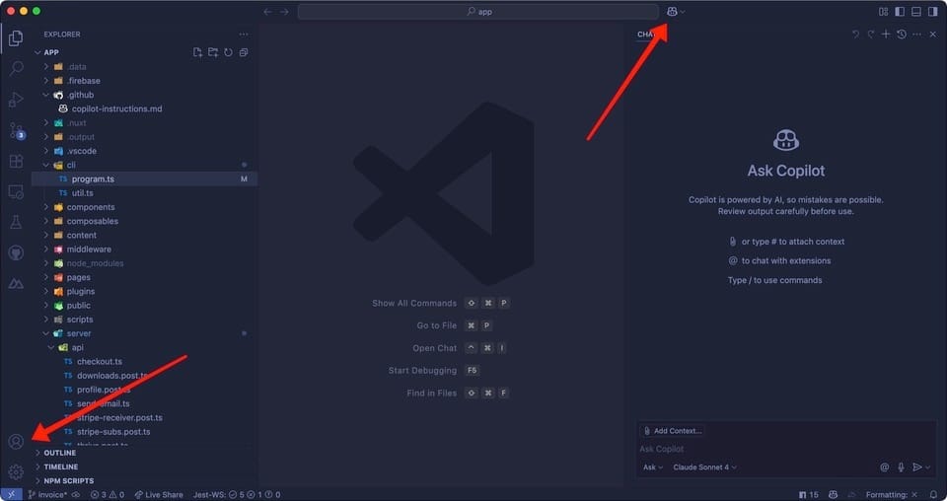Image resolution: width=947 pixels, height=501 pixels.
Task: Click the microphone voice input icon
Action: [x=901, y=467]
